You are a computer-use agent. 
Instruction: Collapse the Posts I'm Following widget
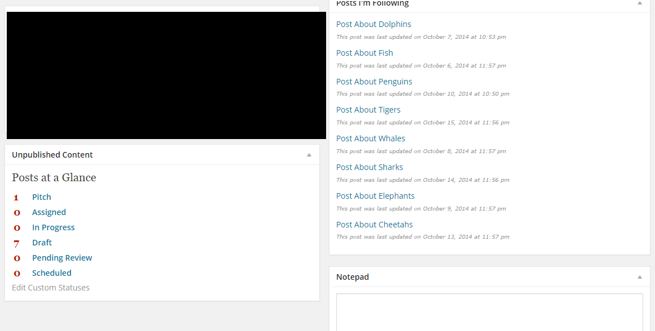(x=640, y=3)
